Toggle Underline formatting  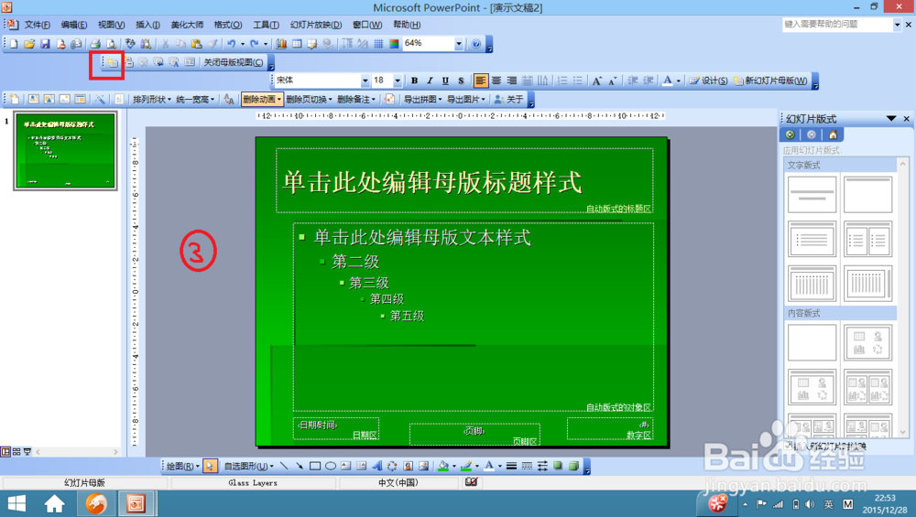click(x=445, y=81)
